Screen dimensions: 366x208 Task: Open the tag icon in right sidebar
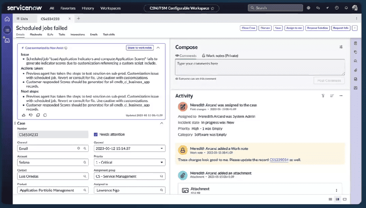pos(355,52)
